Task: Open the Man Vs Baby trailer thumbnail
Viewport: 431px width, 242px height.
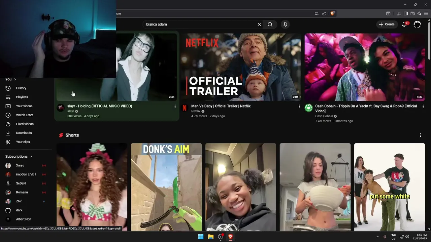Action: click(x=240, y=67)
